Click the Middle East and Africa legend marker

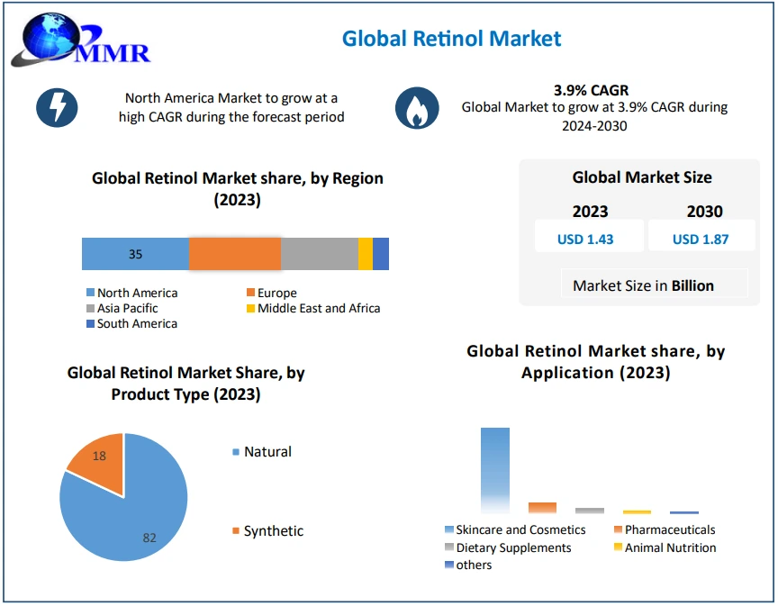click(250, 309)
